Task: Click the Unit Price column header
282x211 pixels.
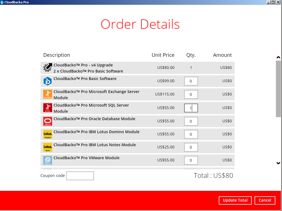Action: [163, 55]
